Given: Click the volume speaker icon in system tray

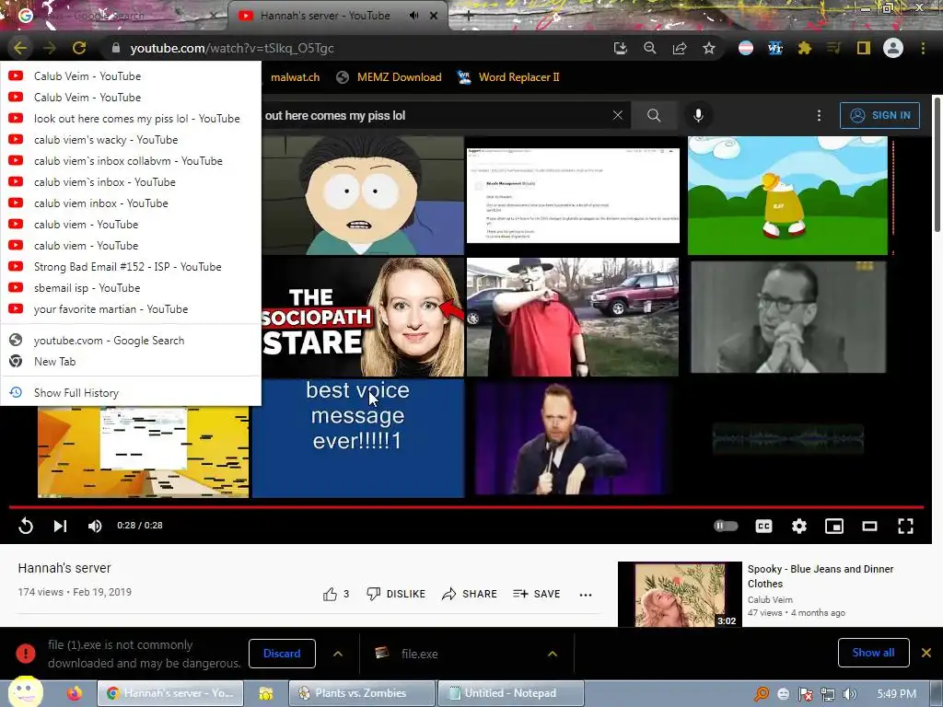Looking at the screenshot, I should (850, 694).
